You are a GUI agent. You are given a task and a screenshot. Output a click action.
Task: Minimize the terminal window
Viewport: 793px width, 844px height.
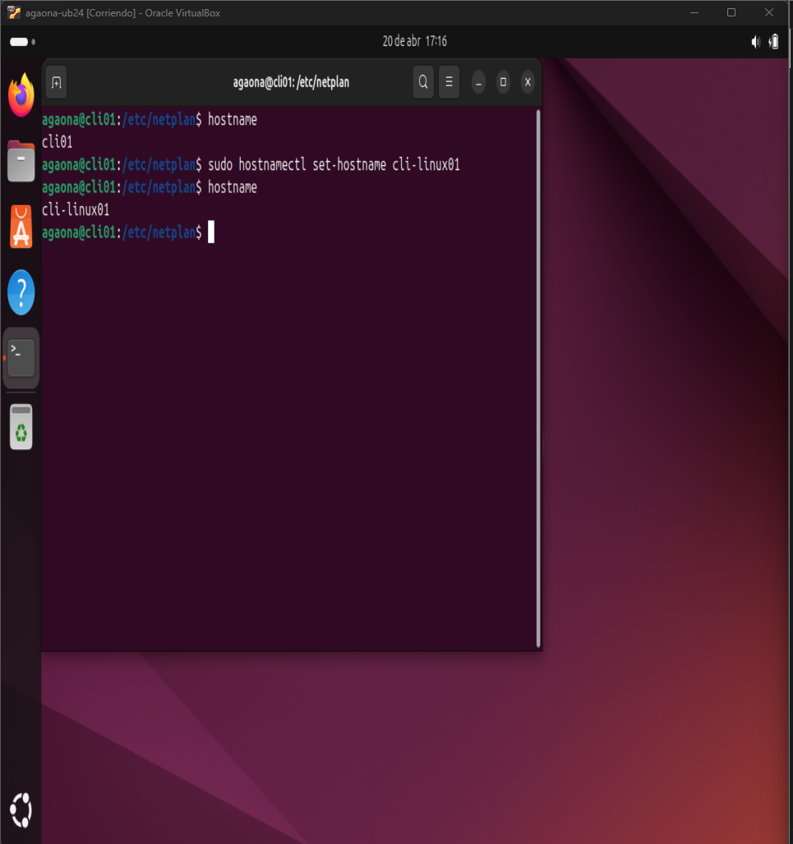(x=479, y=82)
